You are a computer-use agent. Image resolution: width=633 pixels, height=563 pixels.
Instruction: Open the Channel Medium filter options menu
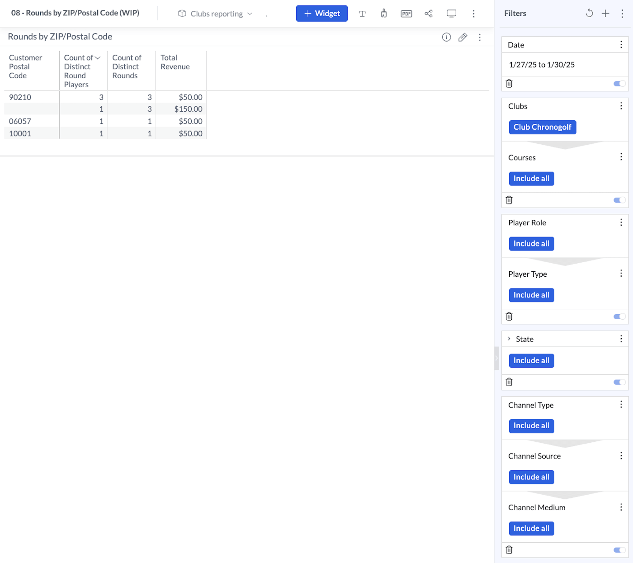tap(621, 507)
